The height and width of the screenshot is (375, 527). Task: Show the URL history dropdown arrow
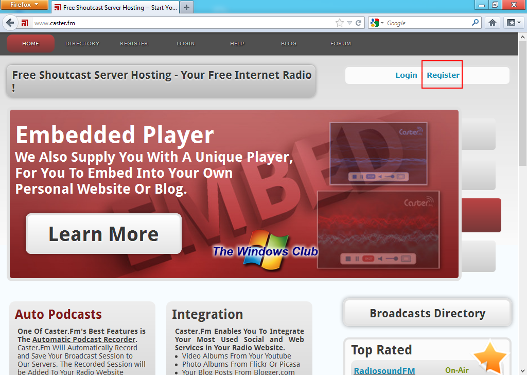coord(349,23)
